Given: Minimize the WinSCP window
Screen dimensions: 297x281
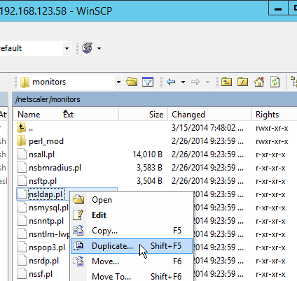Looking at the screenshot, I should pos(277,8).
